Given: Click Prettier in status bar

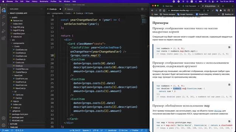Looking at the screenshot, I should [134, 131].
